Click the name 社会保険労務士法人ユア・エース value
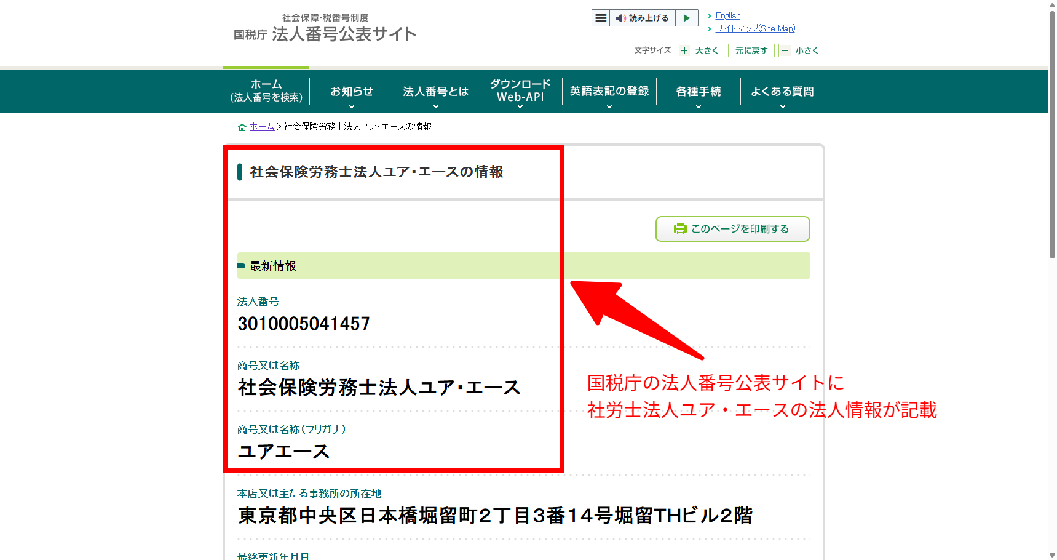Screen dimensions: 1057x560 click(x=379, y=388)
